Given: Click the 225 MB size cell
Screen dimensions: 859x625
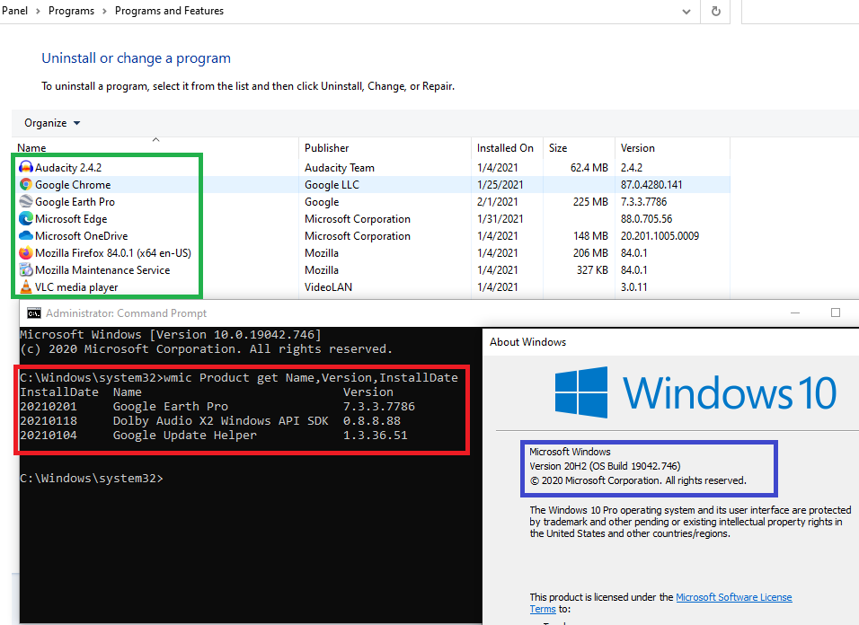Looking at the screenshot, I should point(590,201).
